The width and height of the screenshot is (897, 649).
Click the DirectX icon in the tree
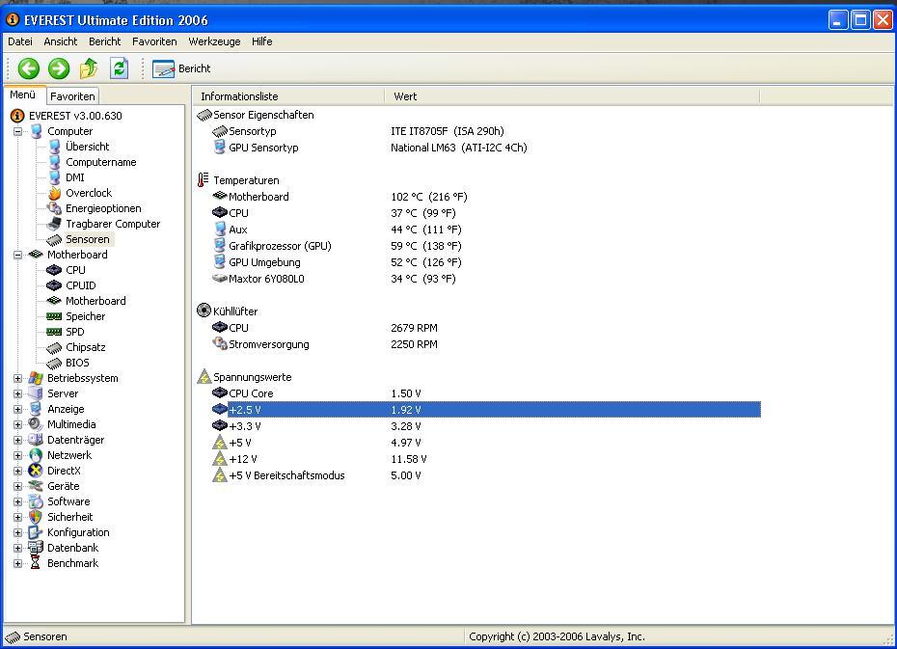[x=36, y=471]
